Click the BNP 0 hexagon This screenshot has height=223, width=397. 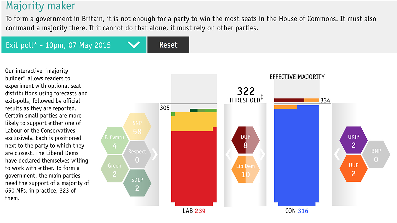(x=377, y=154)
